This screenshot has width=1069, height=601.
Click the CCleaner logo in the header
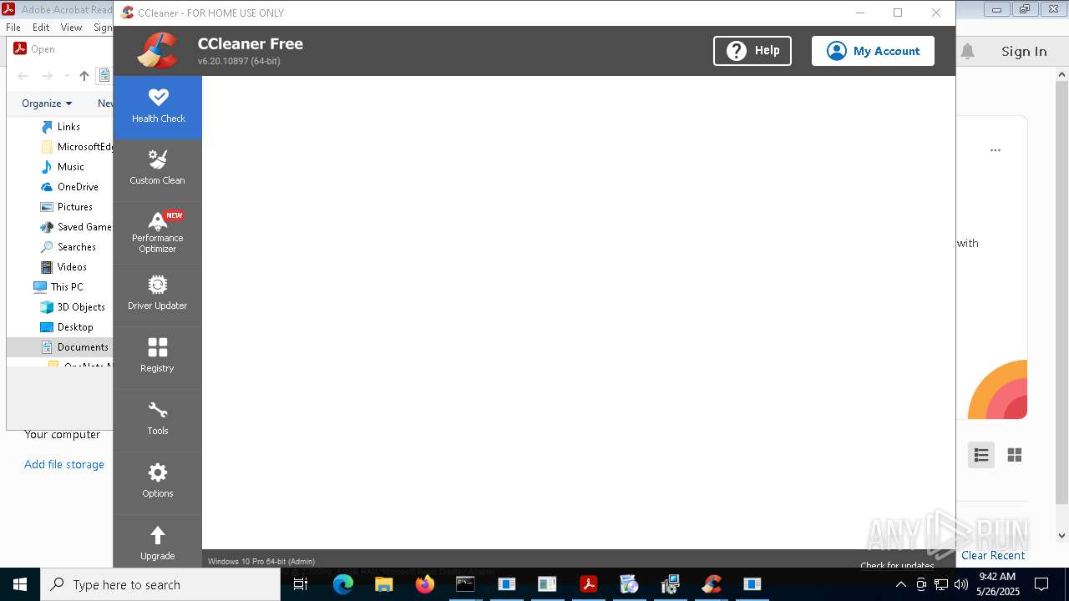click(x=158, y=51)
